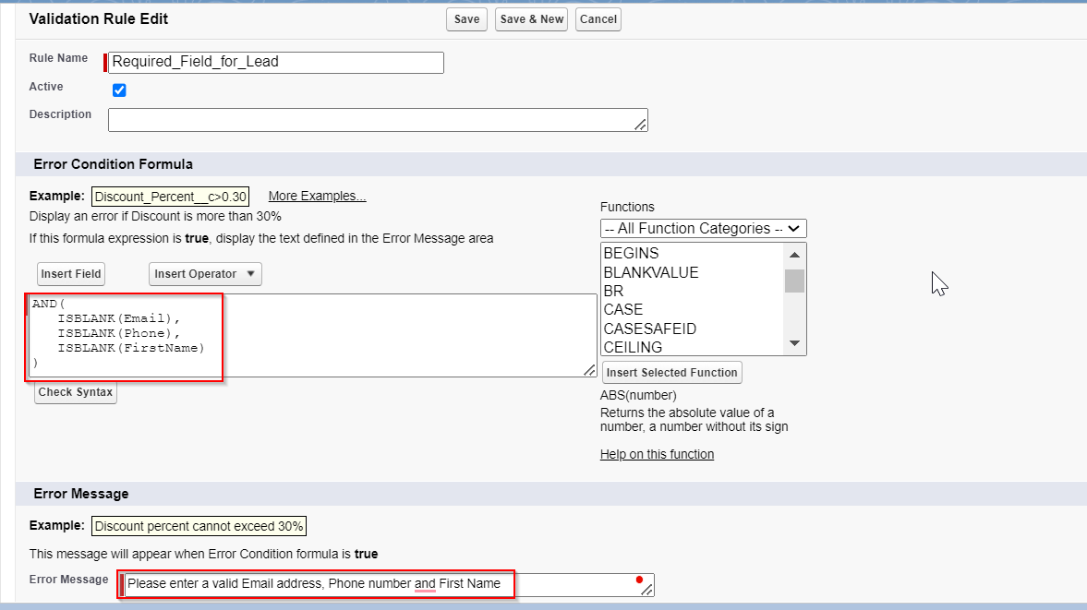The width and height of the screenshot is (1087, 610).
Task: Click inside the Rule Name field
Action: click(274, 62)
